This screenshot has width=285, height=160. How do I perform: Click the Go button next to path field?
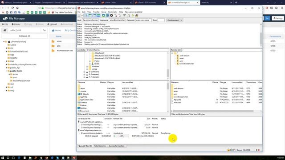tap(44, 30)
